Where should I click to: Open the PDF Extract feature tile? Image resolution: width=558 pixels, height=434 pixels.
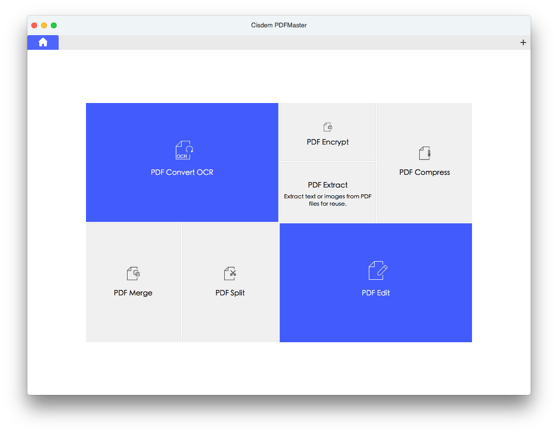(x=327, y=191)
